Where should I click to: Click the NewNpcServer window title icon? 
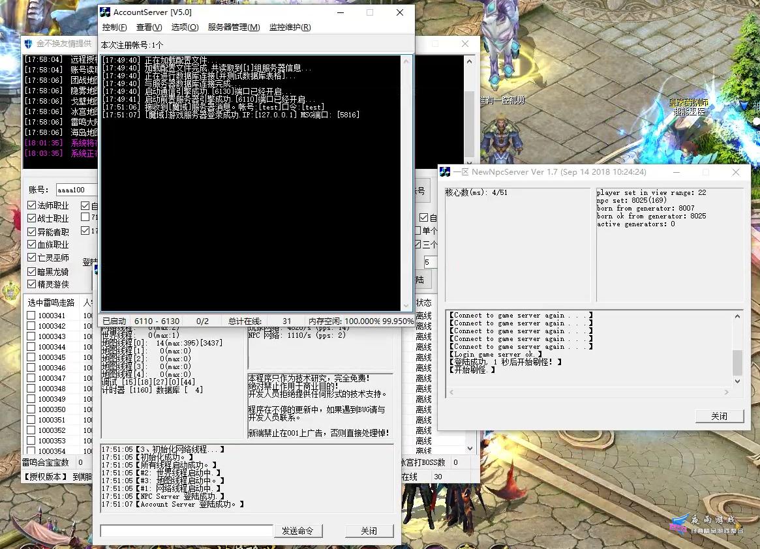coord(445,172)
